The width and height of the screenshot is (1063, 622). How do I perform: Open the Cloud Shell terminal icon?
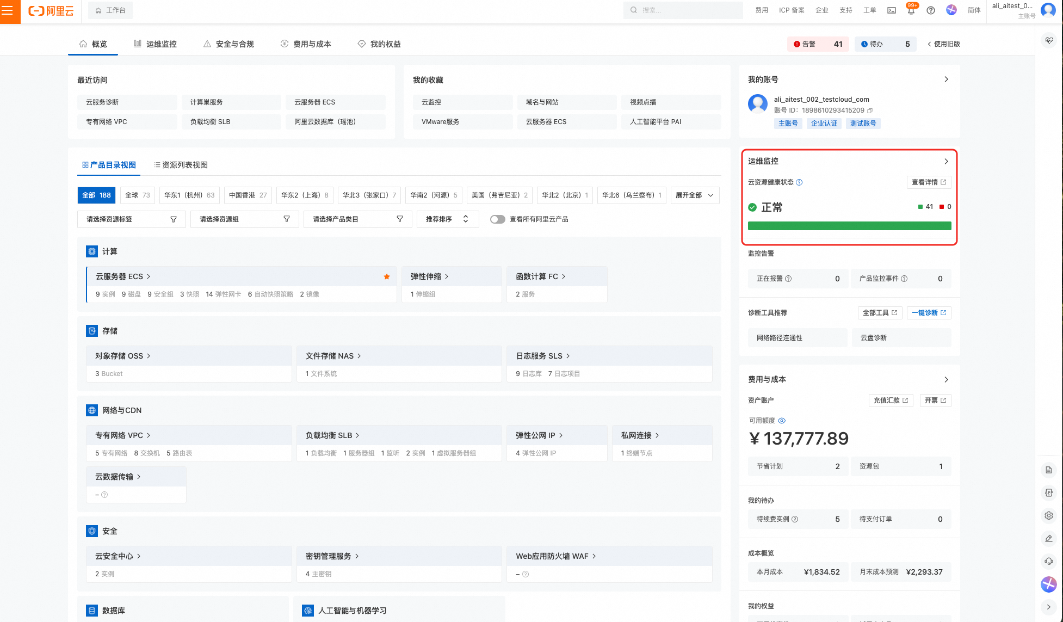pyautogui.click(x=892, y=10)
